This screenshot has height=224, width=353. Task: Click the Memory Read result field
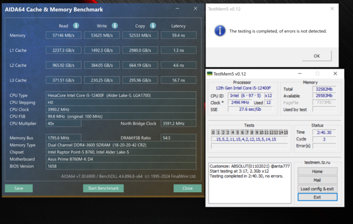[x=63, y=36]
